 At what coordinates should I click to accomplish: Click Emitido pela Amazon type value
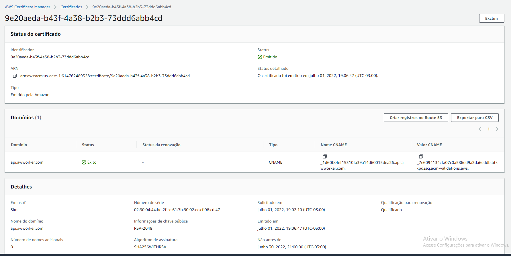[x=30, y=95]
